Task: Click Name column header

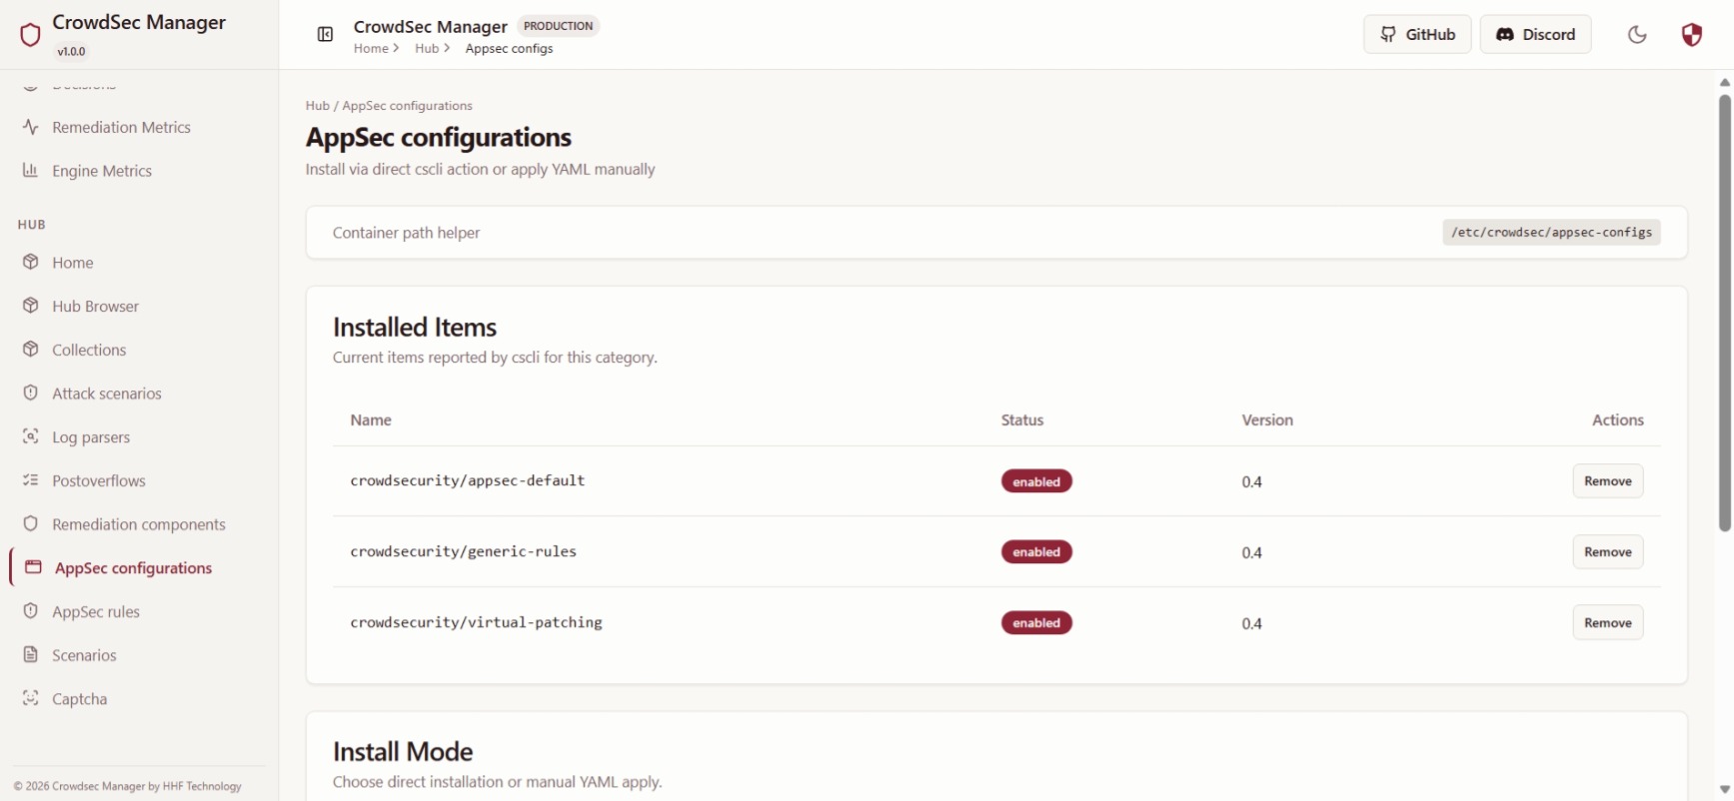Action: pos(371,419)
